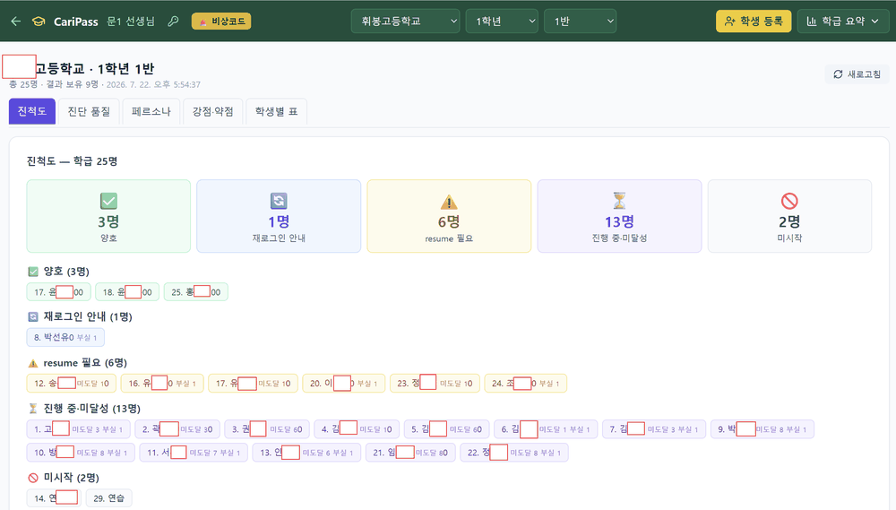896x510 pixels.
Task: Open the 강점·약점 tab
Action: pyautogui.click(x=213, y=111)
